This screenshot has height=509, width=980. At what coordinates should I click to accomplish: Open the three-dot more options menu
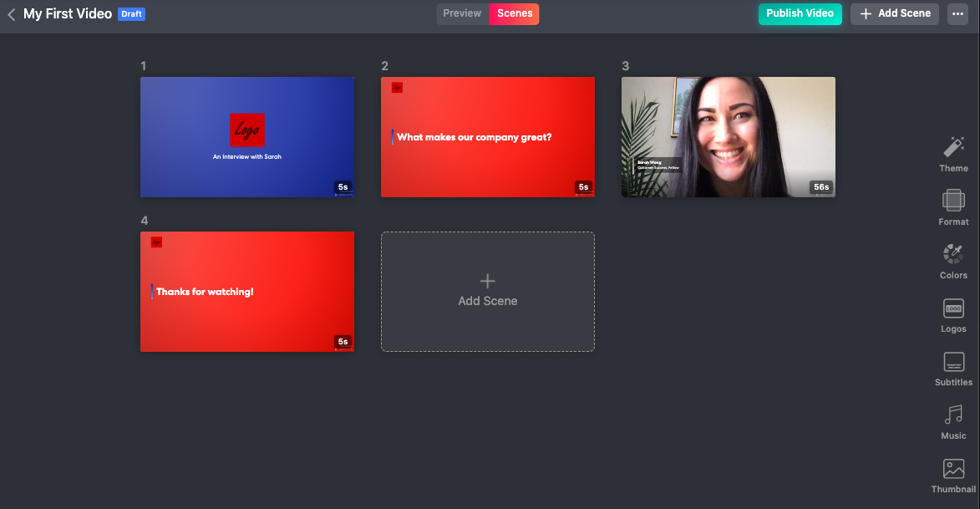[x=957, y=13]
